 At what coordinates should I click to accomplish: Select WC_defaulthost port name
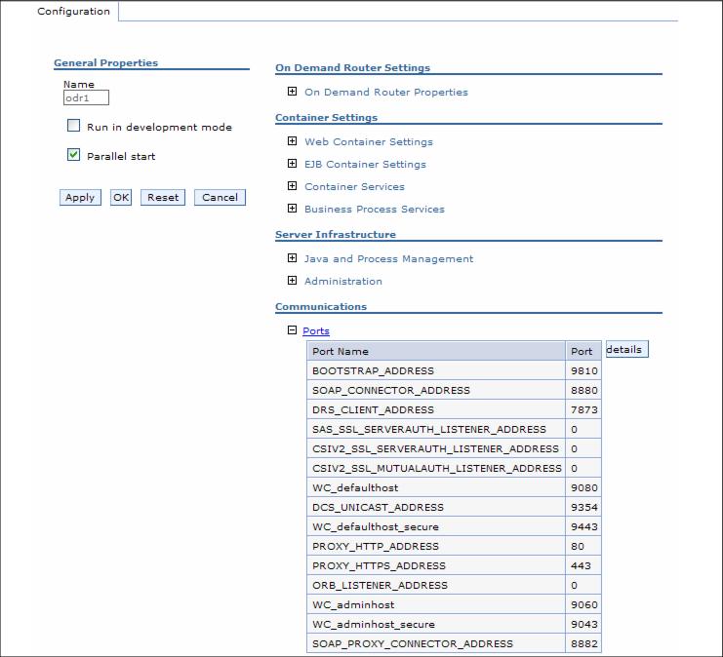[355, 487]
